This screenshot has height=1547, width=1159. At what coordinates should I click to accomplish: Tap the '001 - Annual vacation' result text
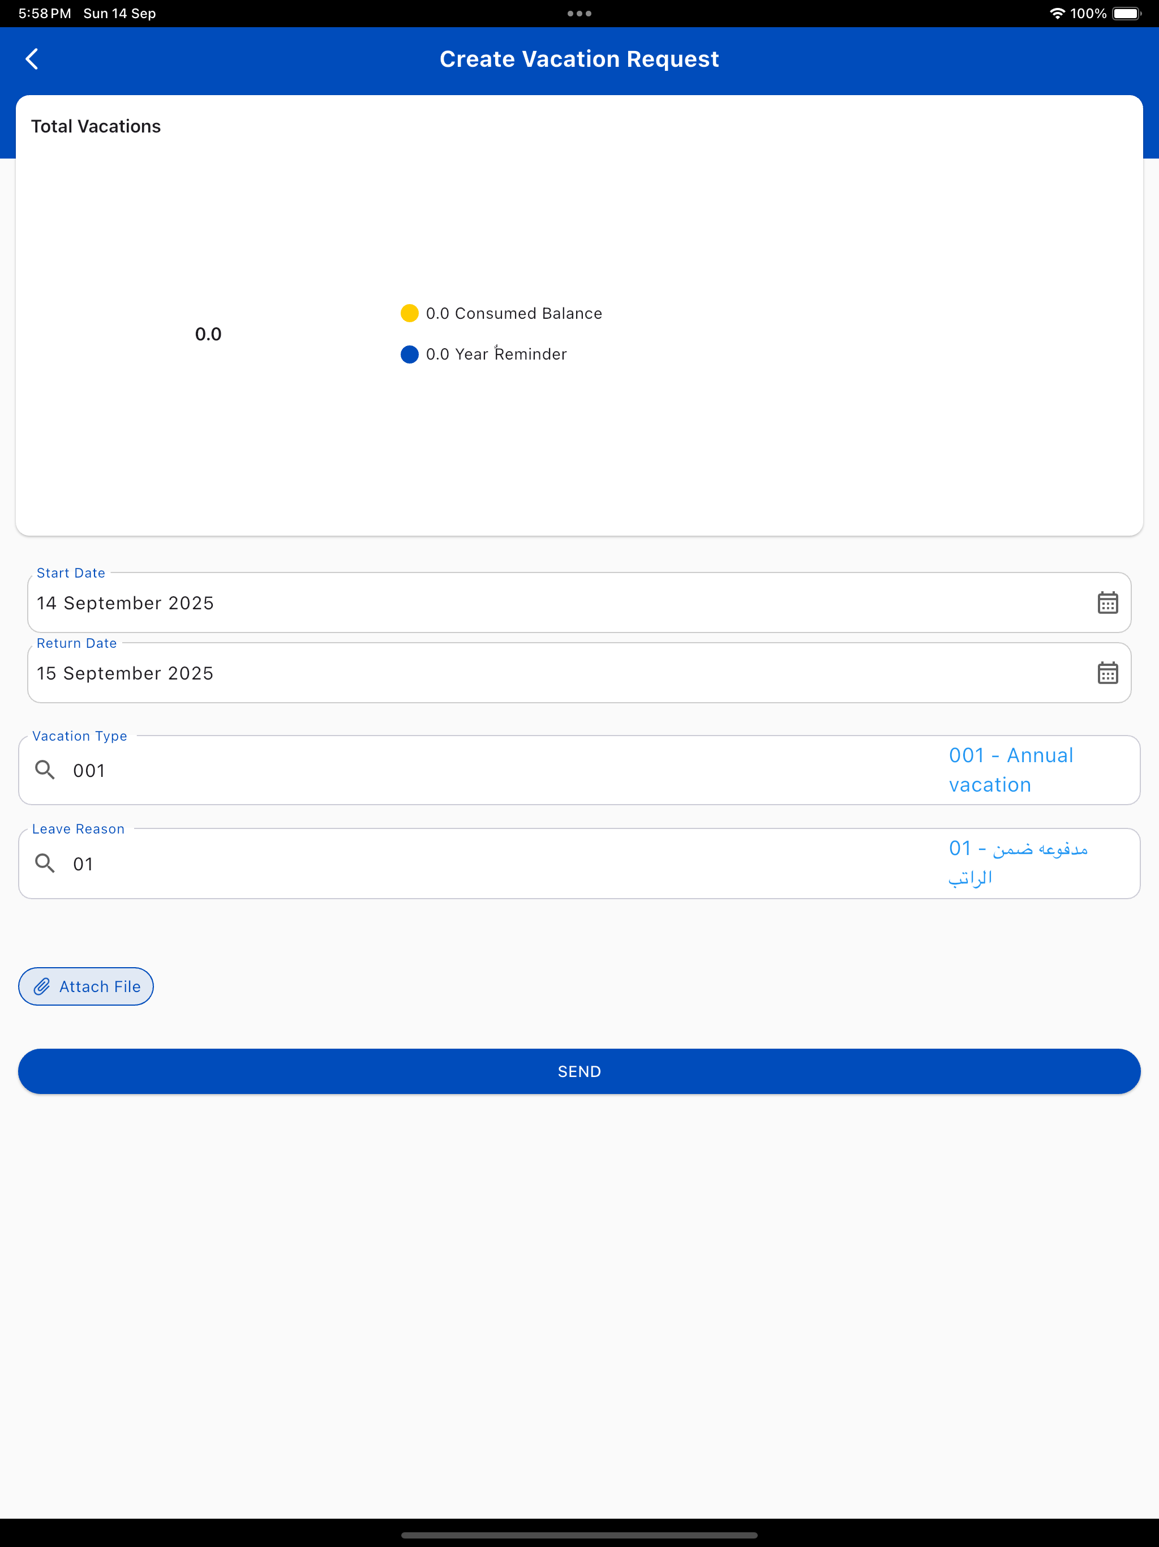pyautogui.click(x=1011, y=770)
